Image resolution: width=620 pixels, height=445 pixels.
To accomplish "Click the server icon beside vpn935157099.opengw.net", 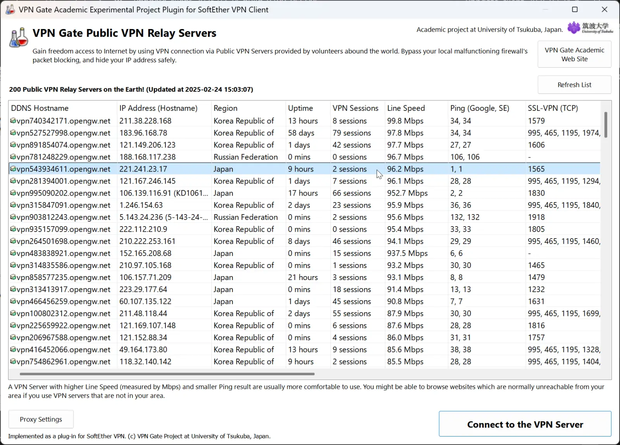I will [13, 229].
